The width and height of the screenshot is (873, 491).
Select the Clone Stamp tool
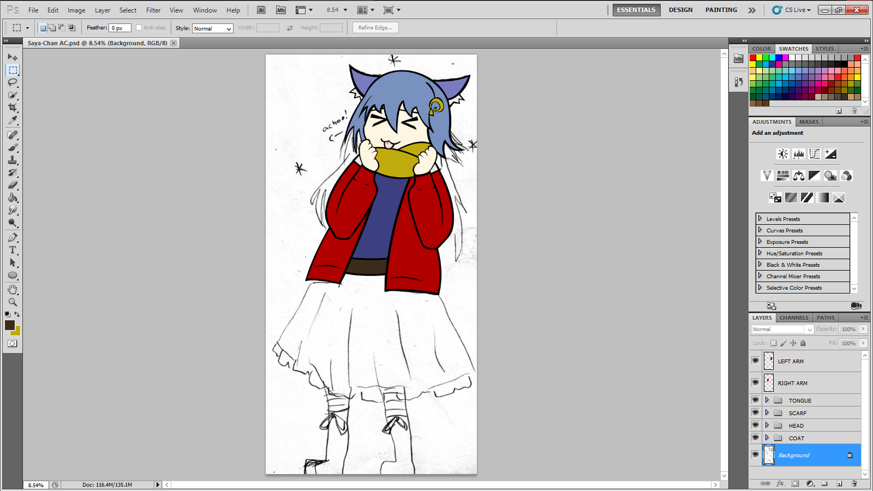coord(13,160)
